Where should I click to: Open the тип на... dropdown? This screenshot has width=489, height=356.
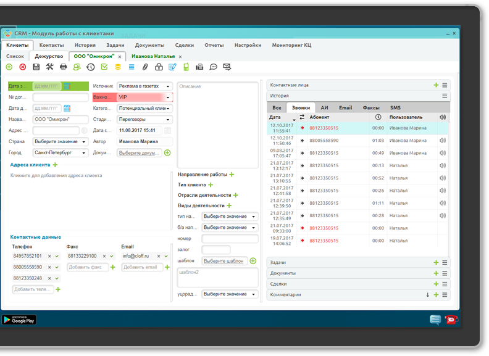point(230,217)
